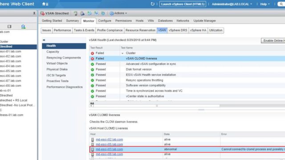Click the search icon at top right
The width and height of the screenshot is (285, 160).
tap(281, 4)
